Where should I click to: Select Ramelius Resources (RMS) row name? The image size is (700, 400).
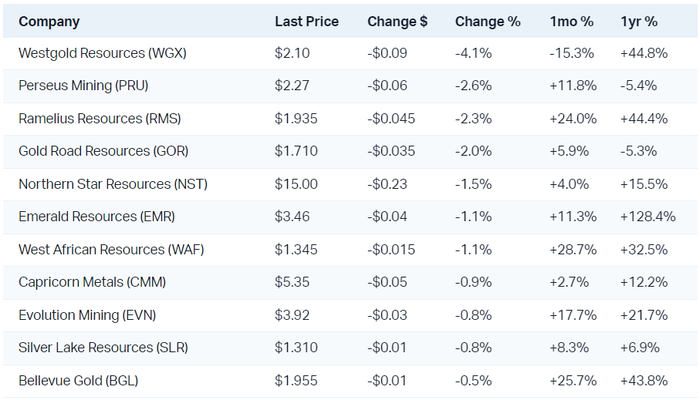coord(100,119)
